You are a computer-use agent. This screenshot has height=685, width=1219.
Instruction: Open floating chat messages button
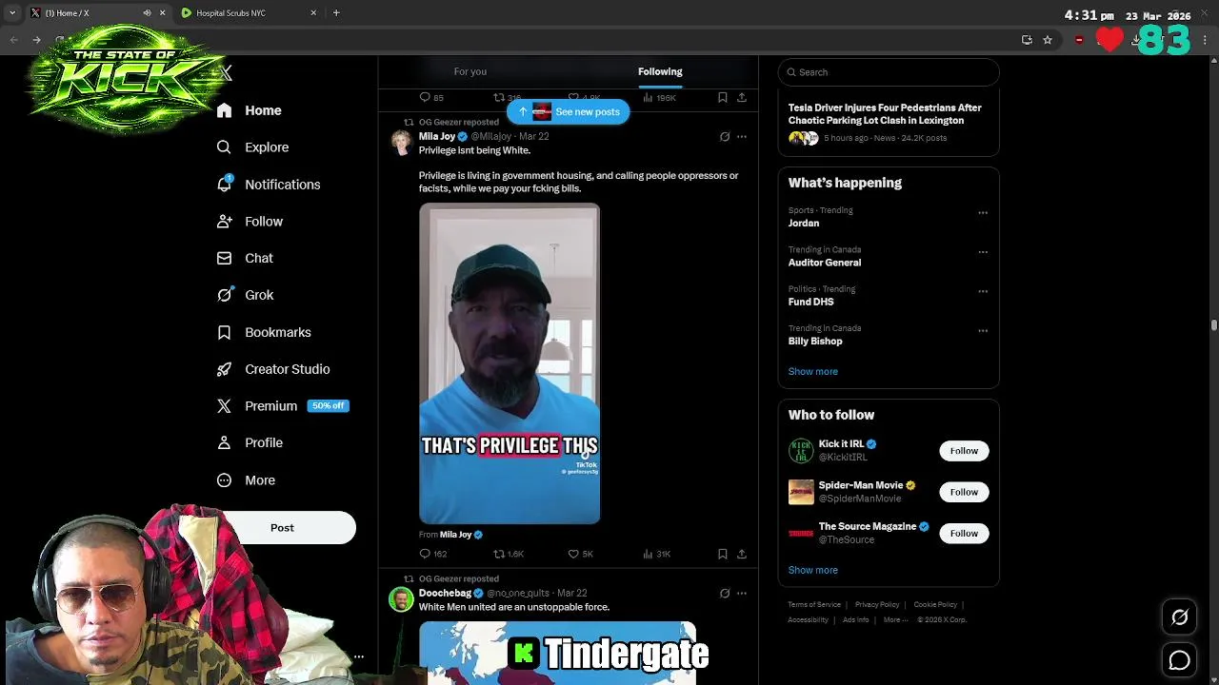[1180, 660]
